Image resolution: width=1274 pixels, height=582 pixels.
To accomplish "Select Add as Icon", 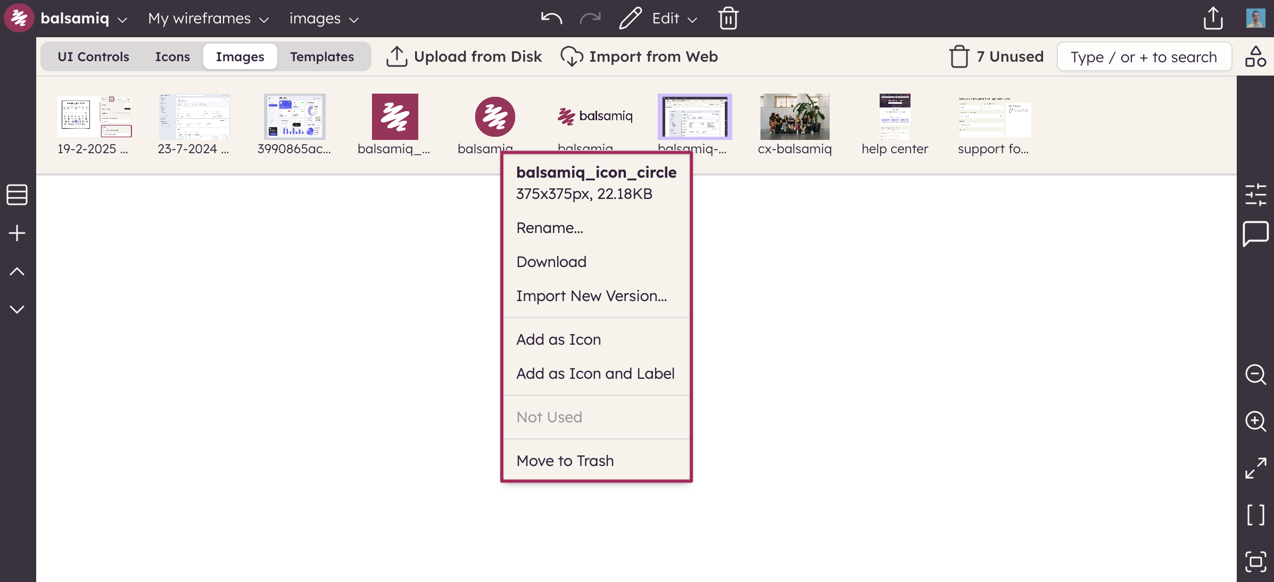I will 596,339.
